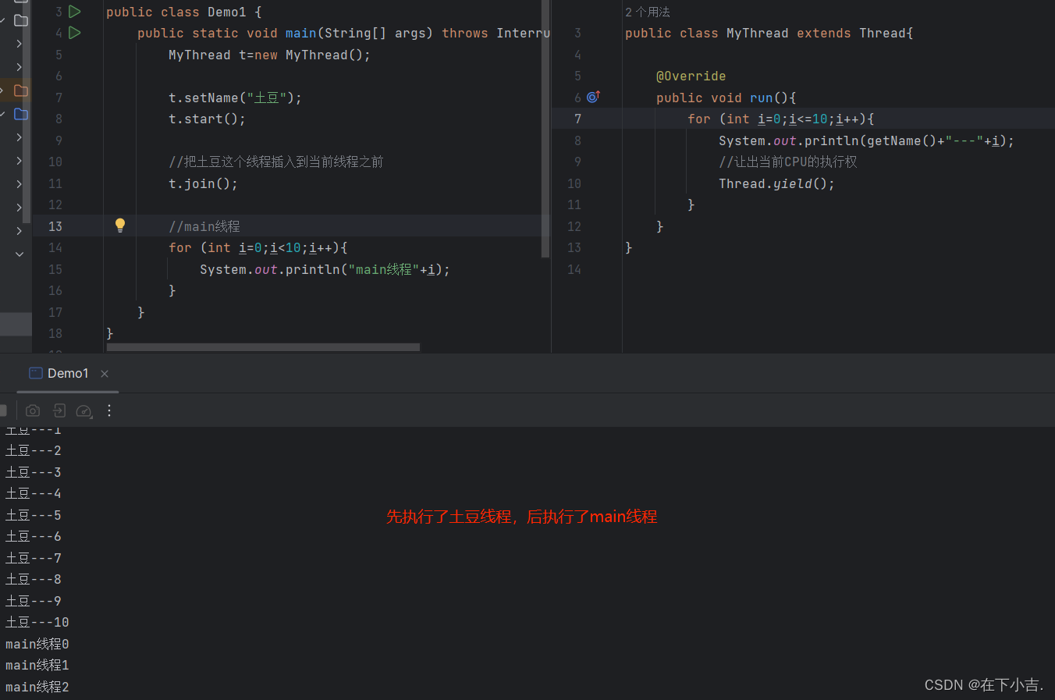Click line number 14 in MyThread gutter
Viewport: 1055px width, 700px height.
point(574,269)
